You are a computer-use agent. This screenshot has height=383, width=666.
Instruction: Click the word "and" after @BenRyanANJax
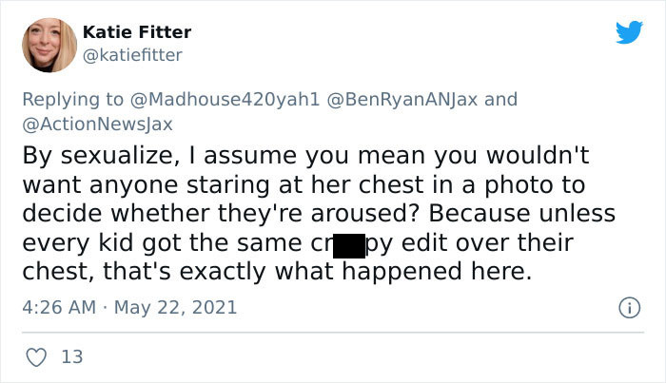[501, 99]
